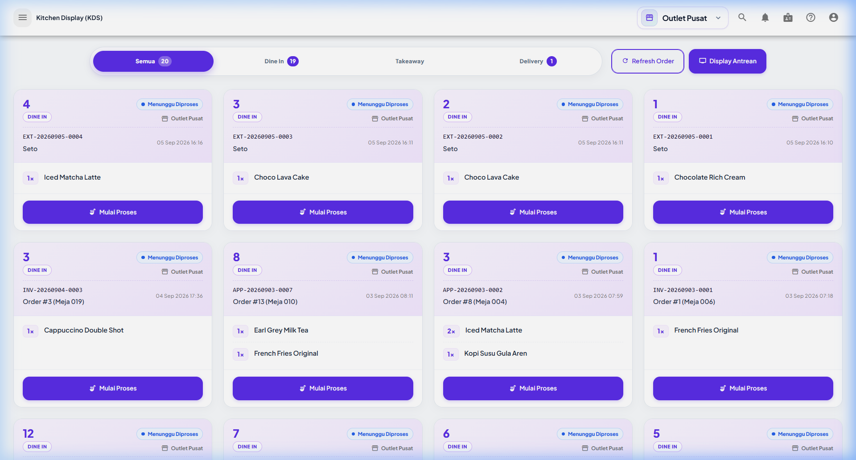Switch to the Delivery tab
856x460 pixels.
click(x=538, y=61)
